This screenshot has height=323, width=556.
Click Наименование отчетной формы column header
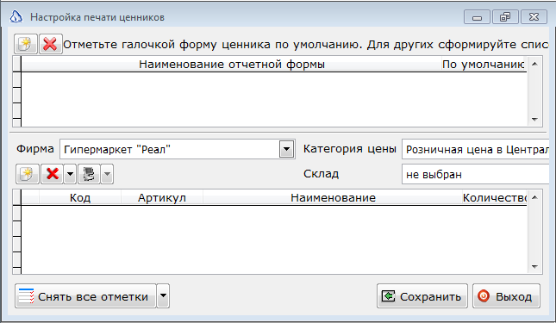232,65
